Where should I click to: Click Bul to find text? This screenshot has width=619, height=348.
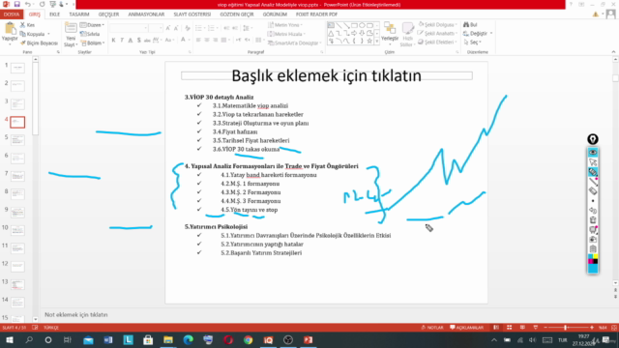471,25
